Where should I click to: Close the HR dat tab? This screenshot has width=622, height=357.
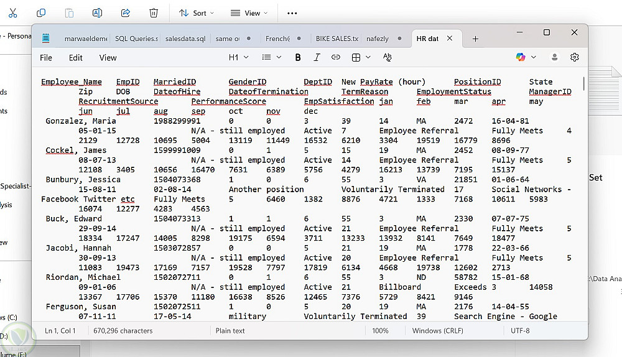450,38
